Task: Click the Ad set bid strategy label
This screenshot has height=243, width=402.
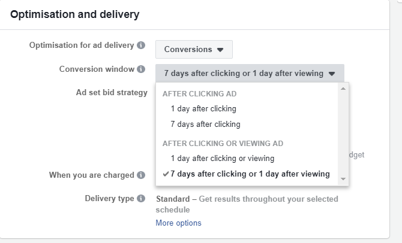Action: point(108,92)
